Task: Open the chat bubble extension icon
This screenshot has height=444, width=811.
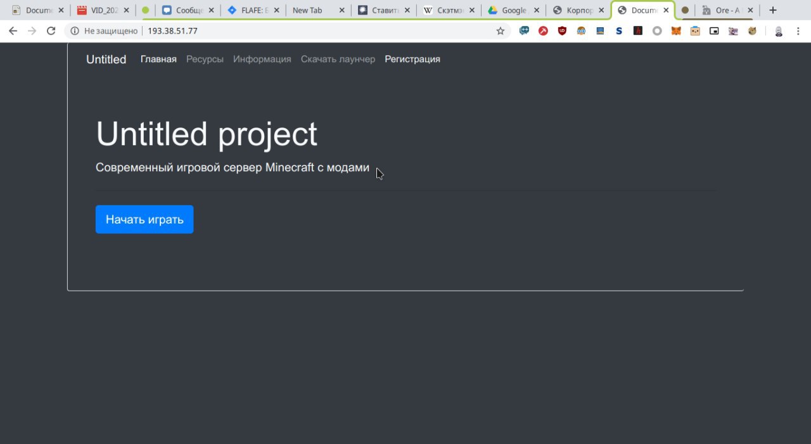Action: point(524,30)
